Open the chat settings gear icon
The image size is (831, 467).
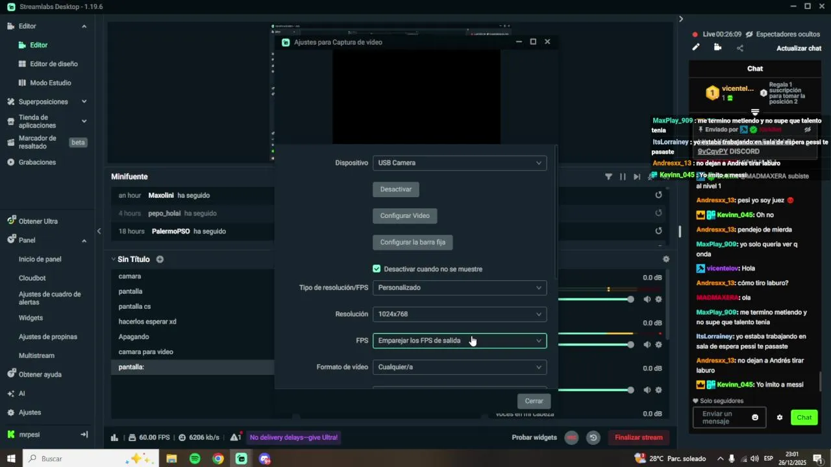[x=780, y=418]
